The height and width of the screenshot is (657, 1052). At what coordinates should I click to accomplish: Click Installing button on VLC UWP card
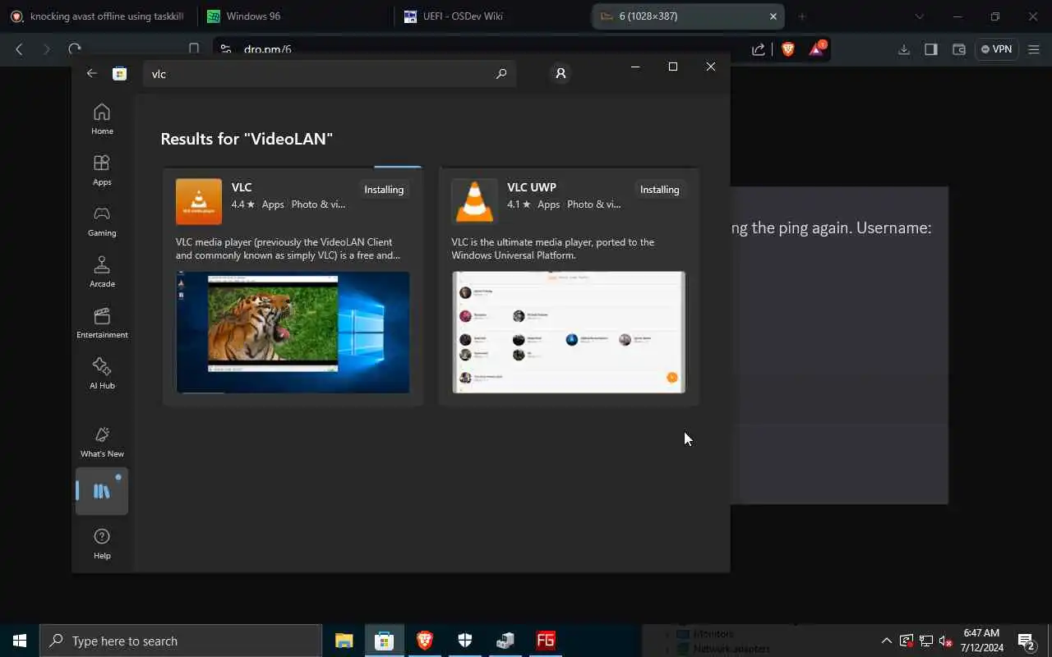click(660, 190)
